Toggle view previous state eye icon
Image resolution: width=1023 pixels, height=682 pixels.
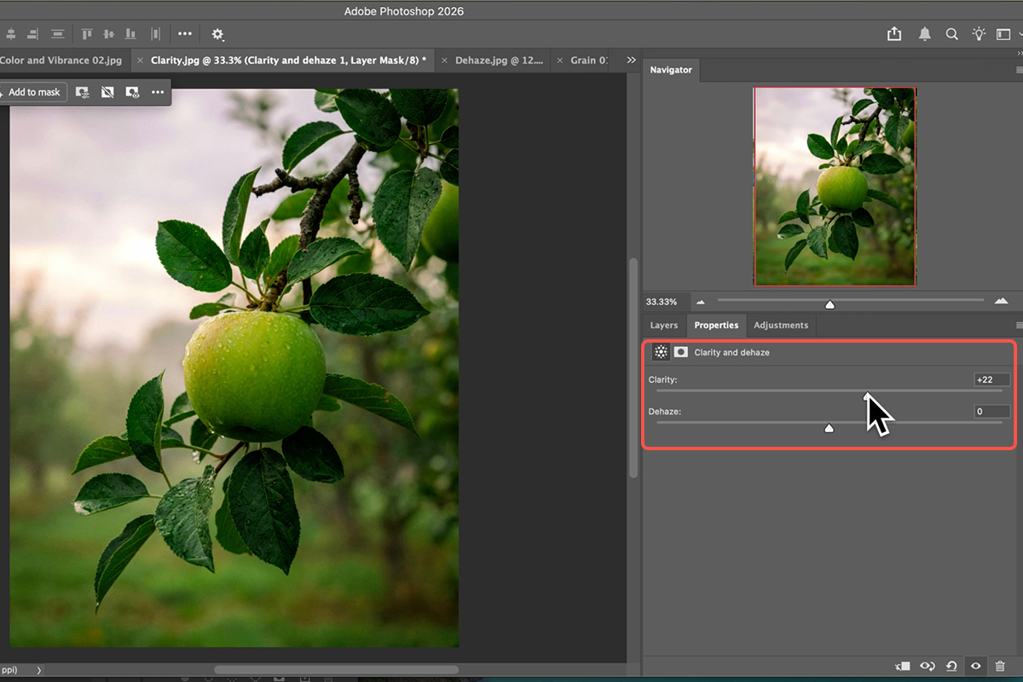tap(928, 666)
